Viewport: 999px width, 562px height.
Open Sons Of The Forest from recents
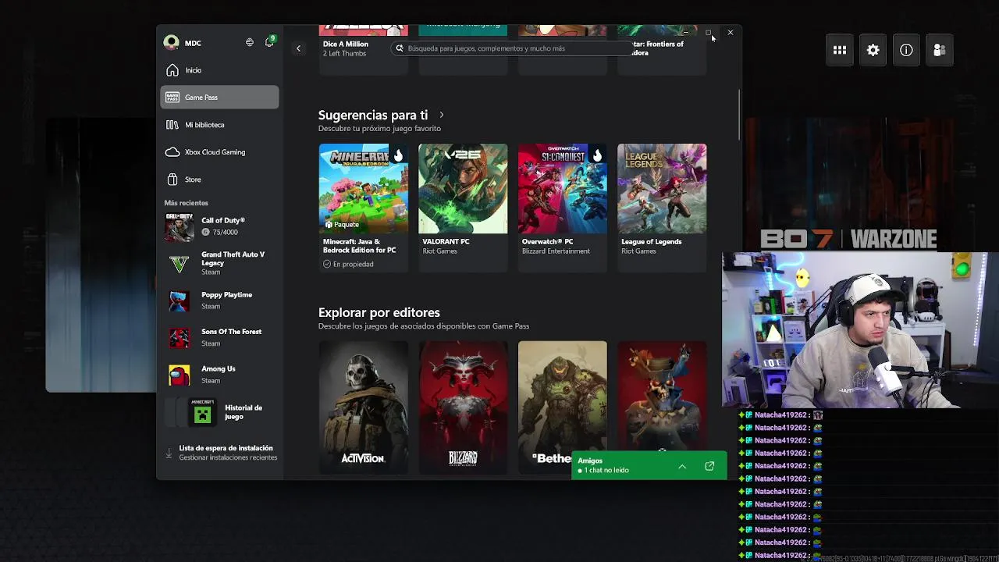click(219, 337)
